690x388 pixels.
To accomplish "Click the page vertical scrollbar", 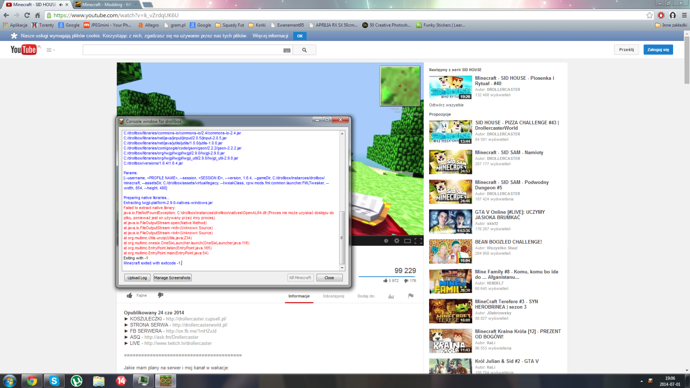I will point(687,60).
